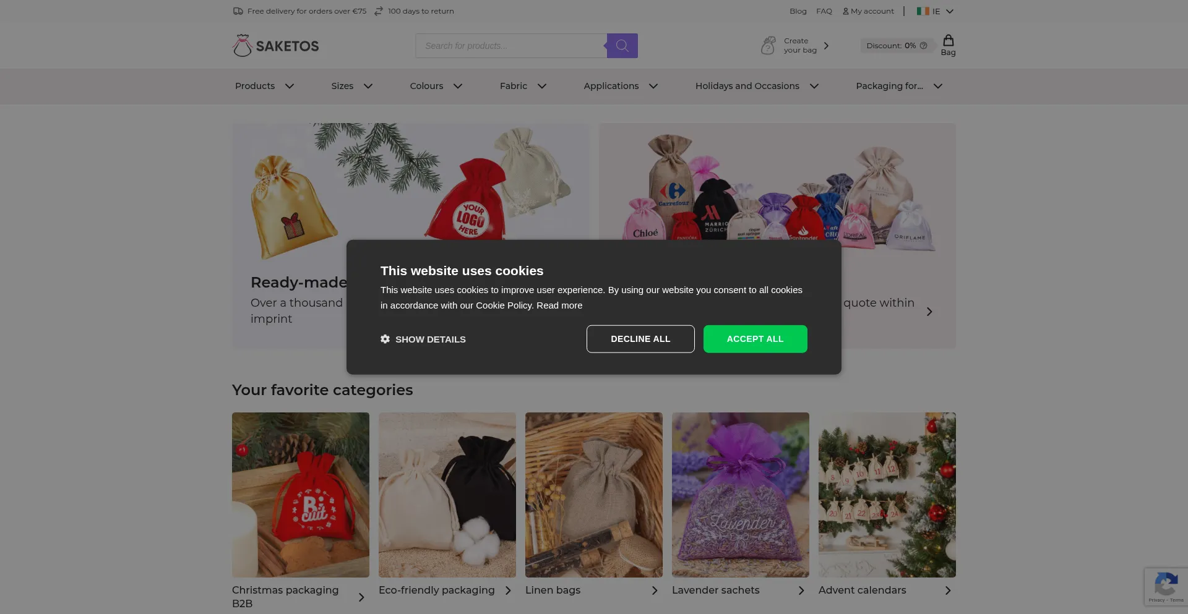Open the Christmas packaging B2B thumbnail
Image resolution: width=1188 pixels, height=614 pixels.
tap(301, 495)
